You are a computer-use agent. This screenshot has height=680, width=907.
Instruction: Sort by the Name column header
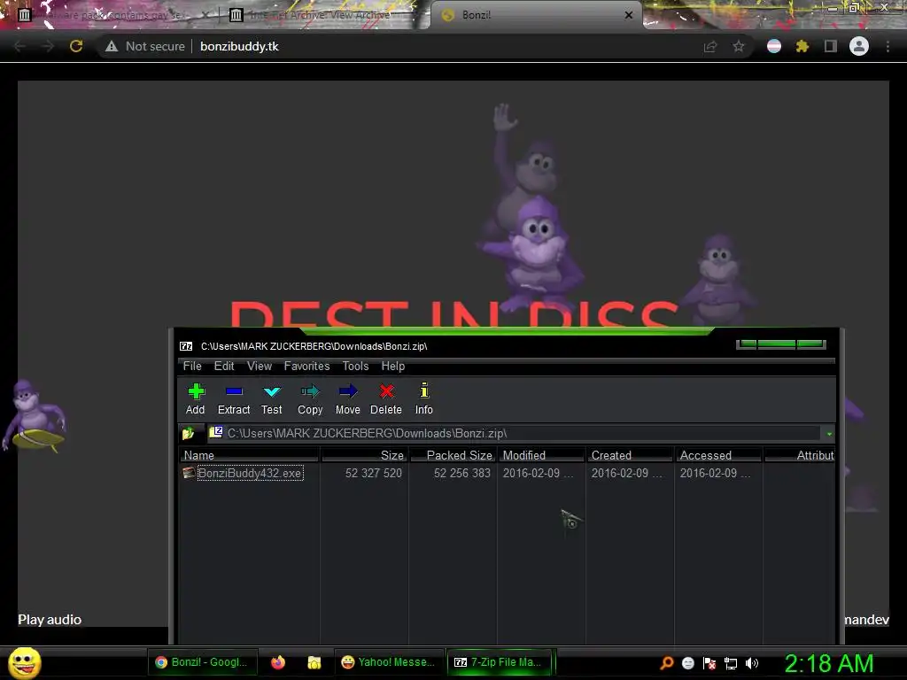(249, 455)
